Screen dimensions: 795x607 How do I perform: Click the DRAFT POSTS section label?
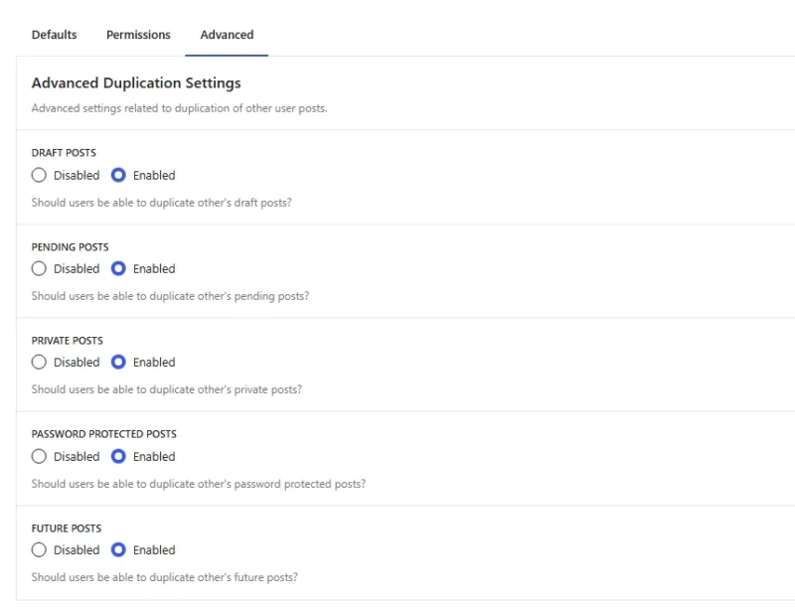[64, 153]
